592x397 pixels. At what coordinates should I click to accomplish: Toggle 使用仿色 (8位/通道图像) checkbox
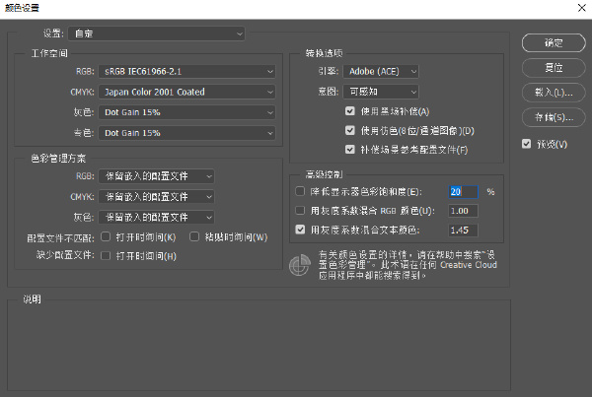[350, 130]
